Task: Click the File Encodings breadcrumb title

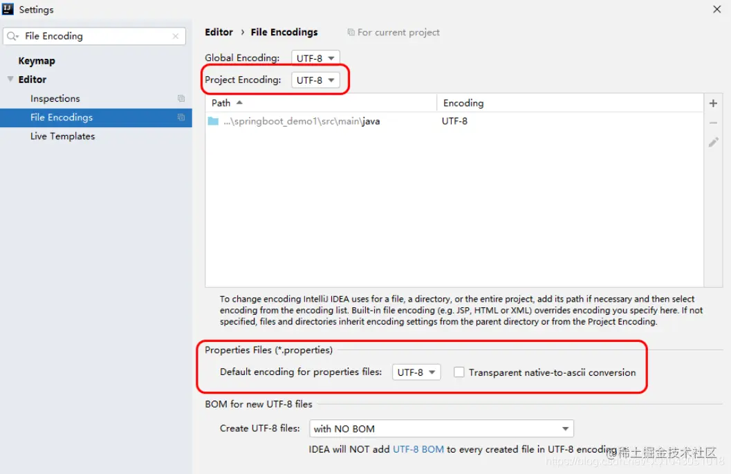Action: pyautogui.click(x=284, y=33)
